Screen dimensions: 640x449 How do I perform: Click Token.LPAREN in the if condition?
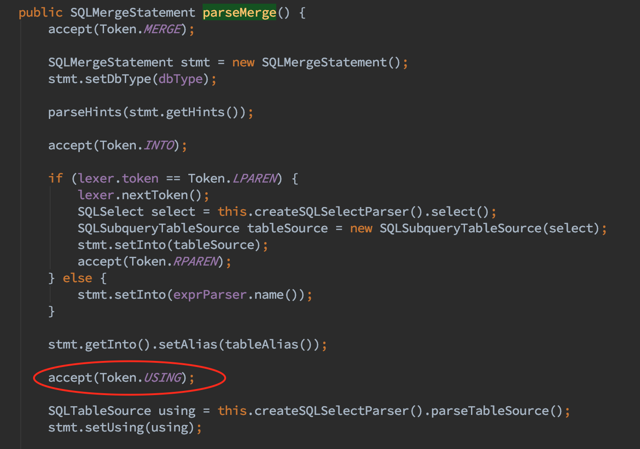[233, 178]
